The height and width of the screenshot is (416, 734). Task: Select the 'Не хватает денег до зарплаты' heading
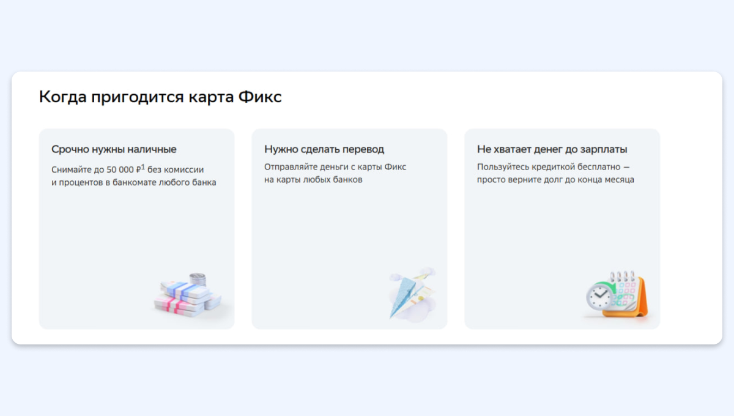pos(552,149)
